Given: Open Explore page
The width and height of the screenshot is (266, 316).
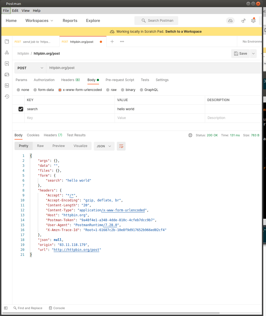Looking at the screenshot, I should coord(93,21).
